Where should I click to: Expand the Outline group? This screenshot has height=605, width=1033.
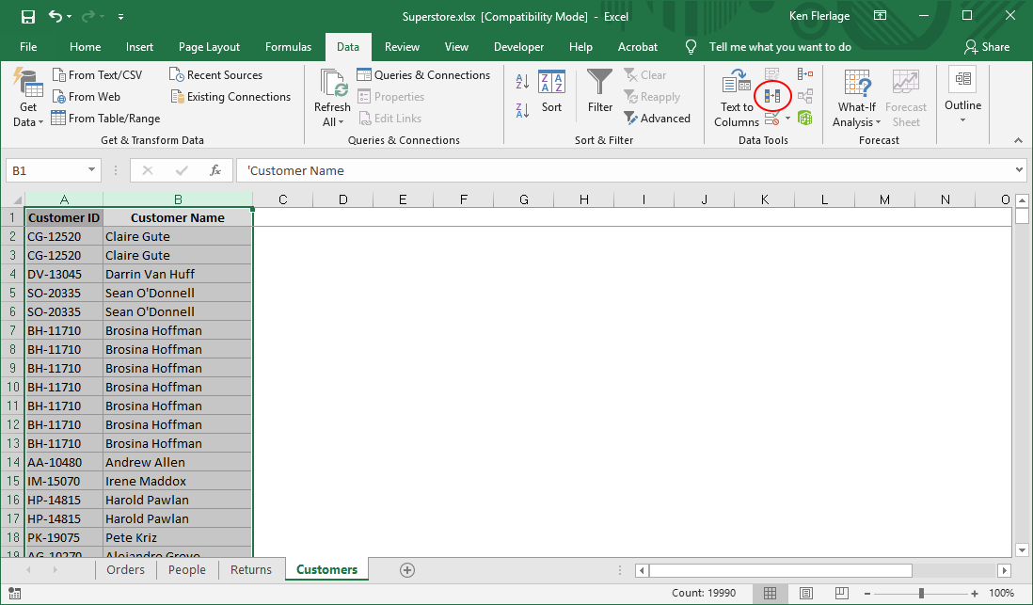pos(962,95)
